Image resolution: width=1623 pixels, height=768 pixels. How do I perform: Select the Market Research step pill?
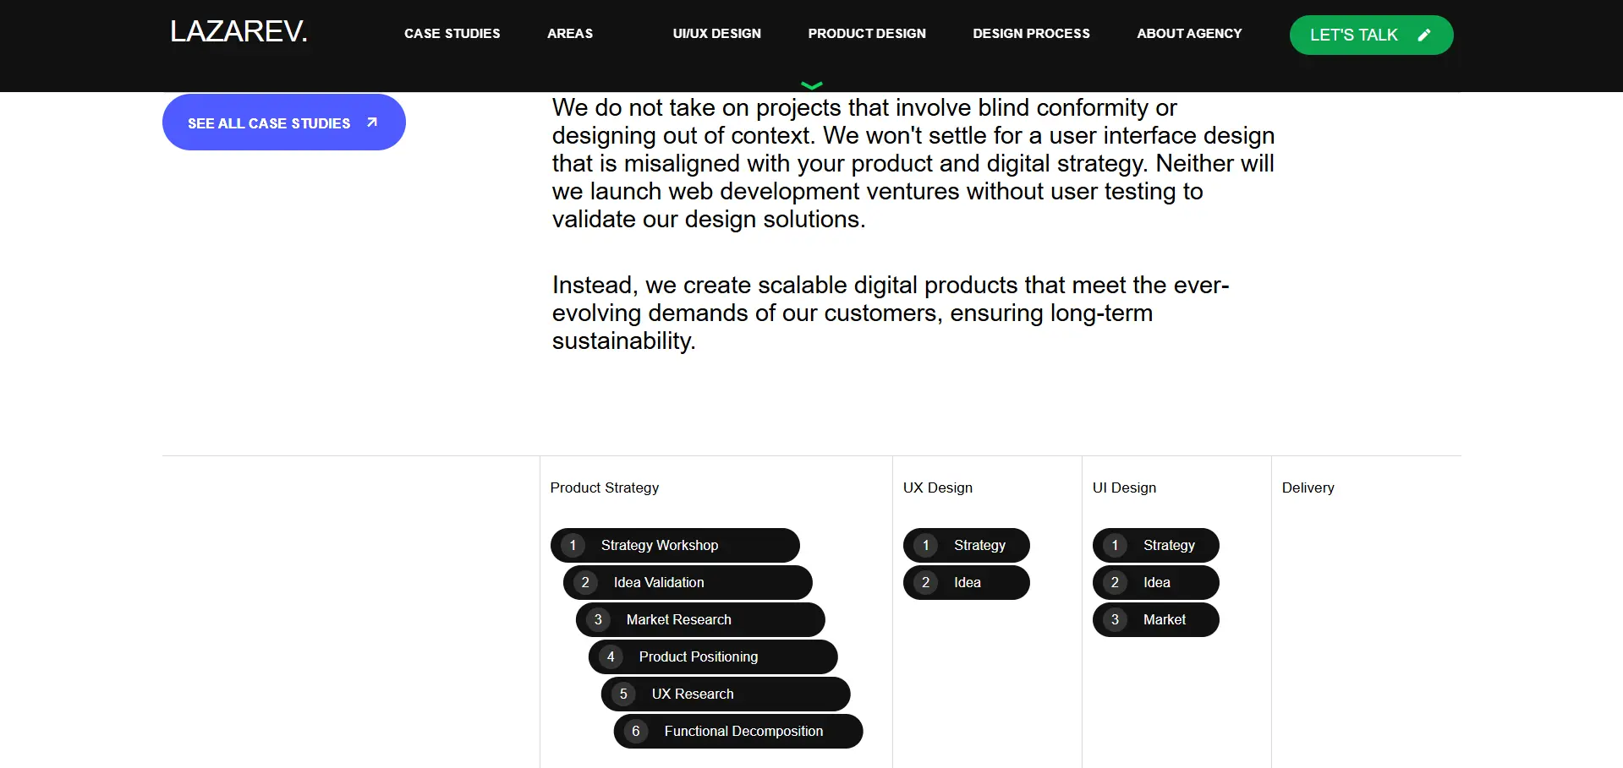tap(699, 619)
